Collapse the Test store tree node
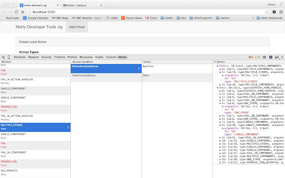Image resolution: width=285 pixels, height=178 pixels. point(217,88)
